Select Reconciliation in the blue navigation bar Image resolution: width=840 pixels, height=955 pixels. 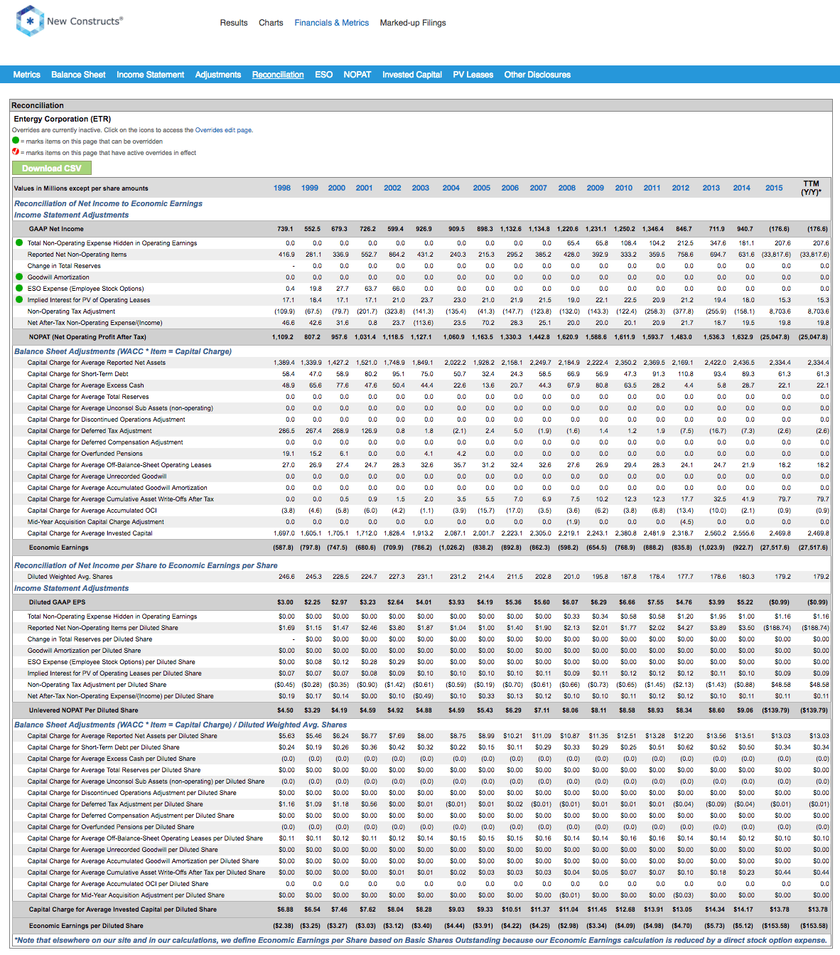278,75
